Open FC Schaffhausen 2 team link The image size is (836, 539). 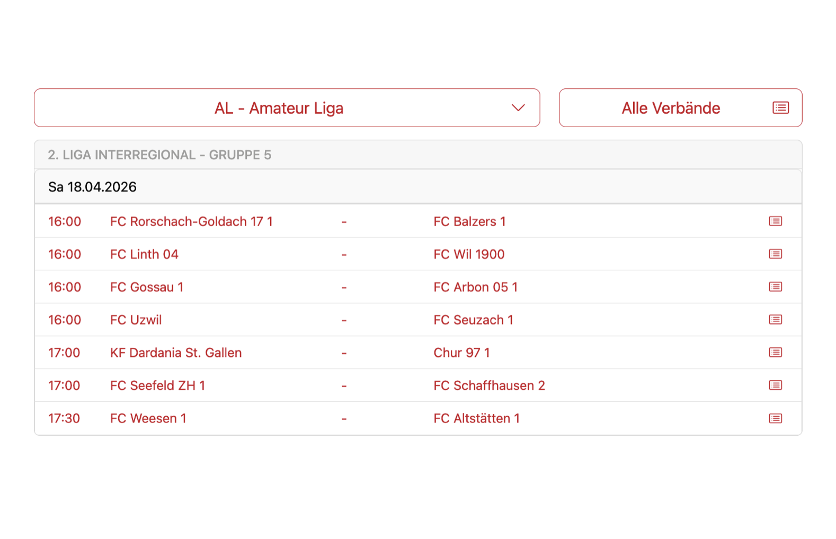coord(489,385)
